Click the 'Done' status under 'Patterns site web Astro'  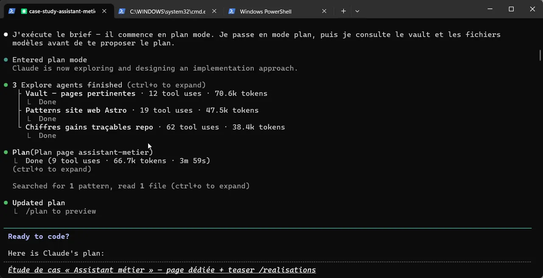click(48, 119)
